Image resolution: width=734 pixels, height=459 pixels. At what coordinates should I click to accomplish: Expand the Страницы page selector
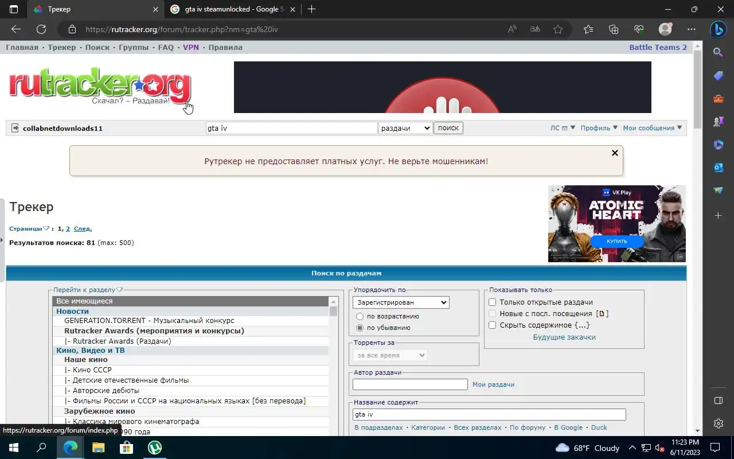tap(29, 228)
